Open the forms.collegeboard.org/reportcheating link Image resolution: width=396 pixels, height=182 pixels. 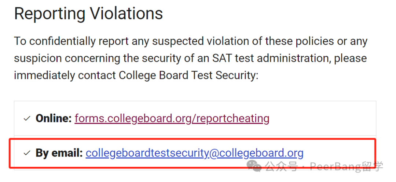(x=172, y=118)
